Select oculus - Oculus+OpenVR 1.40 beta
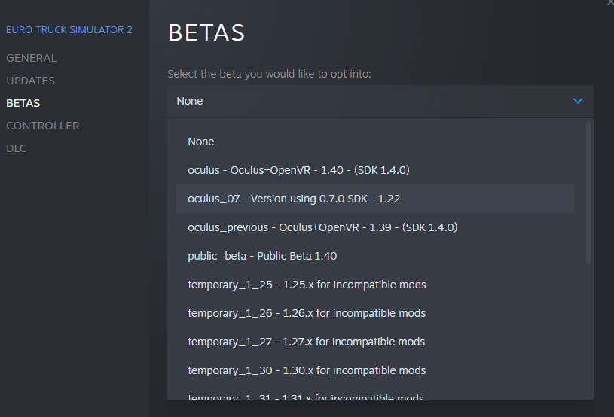This screenshot has height=417, width=614. (375, 170)
